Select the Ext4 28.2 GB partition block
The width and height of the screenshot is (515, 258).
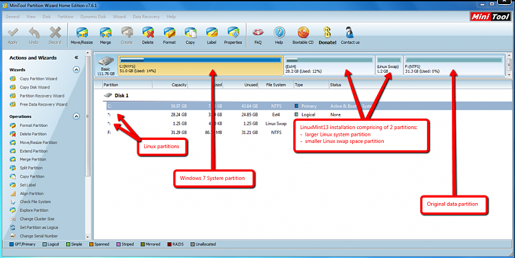pos(329,65)
